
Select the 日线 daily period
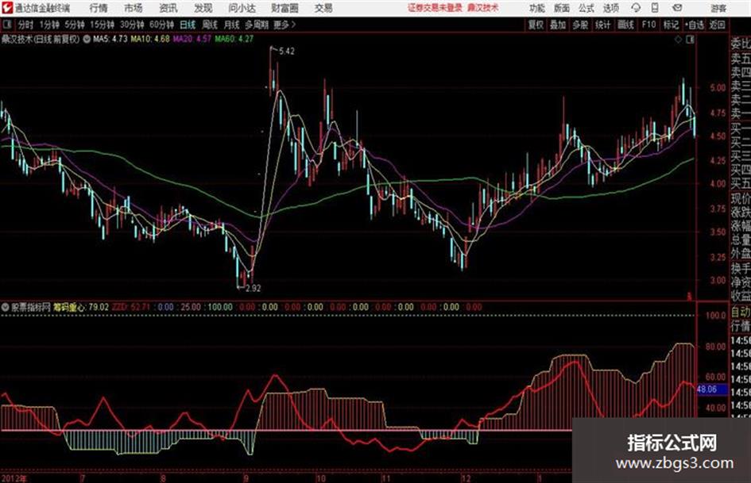[188, 25]
